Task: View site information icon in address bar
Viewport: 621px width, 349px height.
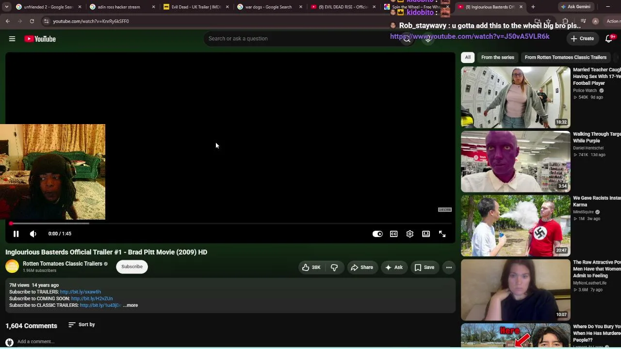Action: tap(46, 21)
